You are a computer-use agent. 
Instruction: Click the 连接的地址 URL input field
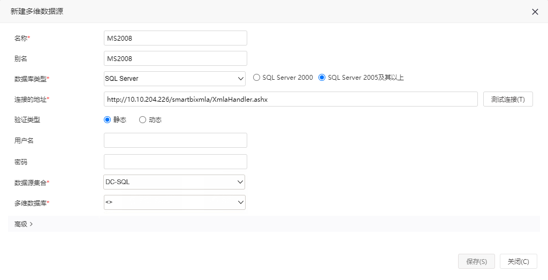tap(291, 99)
